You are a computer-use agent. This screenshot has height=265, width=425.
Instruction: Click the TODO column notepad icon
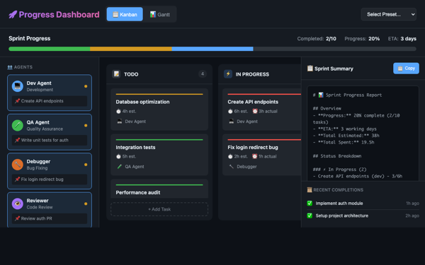[x=117, y=73]
